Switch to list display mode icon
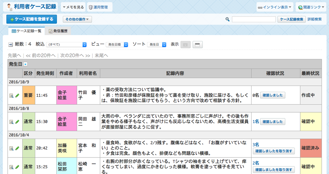 (197, 45)
